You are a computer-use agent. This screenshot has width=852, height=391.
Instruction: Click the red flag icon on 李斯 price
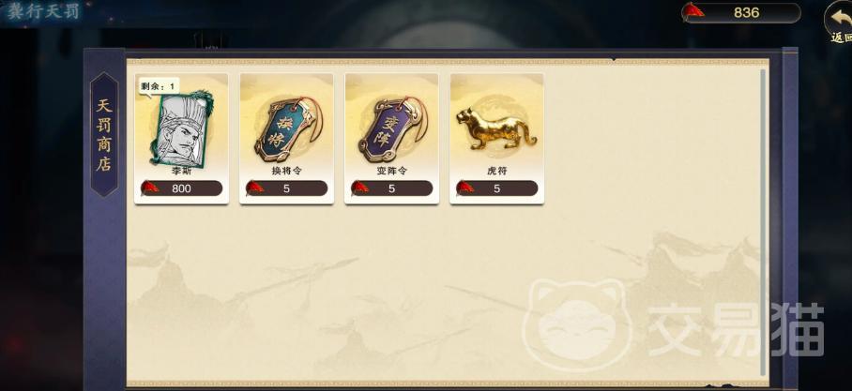coord(150,188)
